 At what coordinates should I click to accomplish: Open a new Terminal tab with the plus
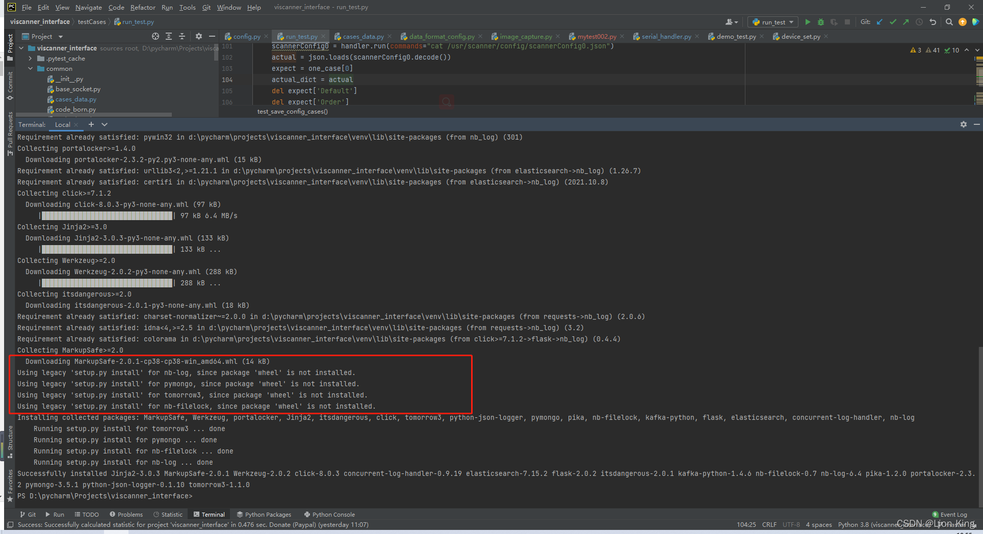click(x=91, y=124)
